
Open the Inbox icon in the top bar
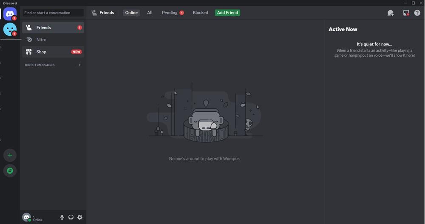(x=406, y=13)
